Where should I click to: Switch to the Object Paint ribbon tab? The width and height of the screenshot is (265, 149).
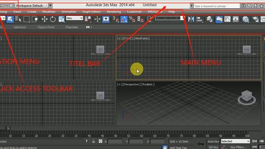(x=46, y=27)
